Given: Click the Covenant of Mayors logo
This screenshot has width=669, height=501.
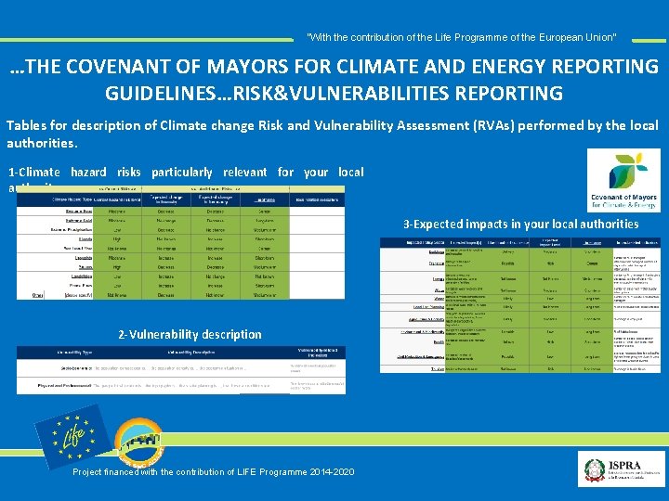Looking at the screenshot, I should (x=623, y=180).
